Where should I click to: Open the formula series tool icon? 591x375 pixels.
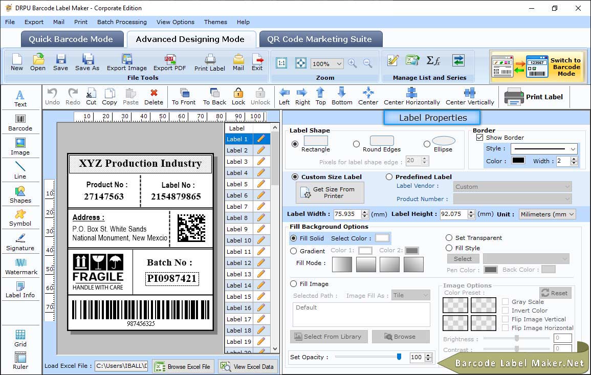(433, 60)
